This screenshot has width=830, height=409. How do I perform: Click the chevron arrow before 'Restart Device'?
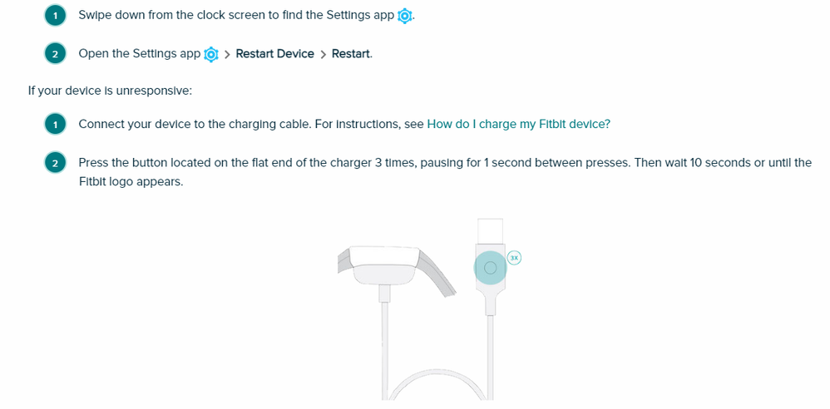tap(227, 55)
